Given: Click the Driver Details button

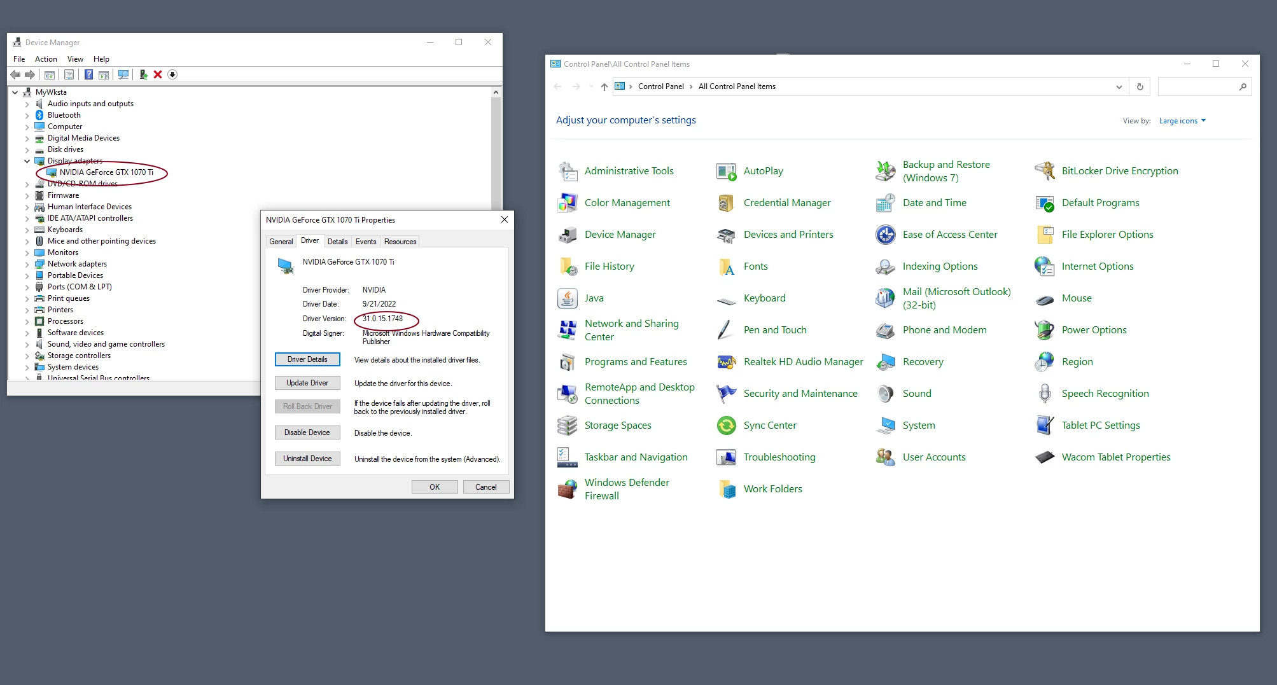Looking at the screenshot, I should click(307, 359).
